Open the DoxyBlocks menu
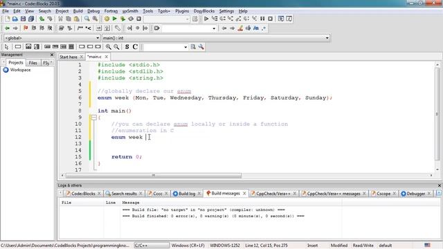443x249 pixels. click(204, 11)
